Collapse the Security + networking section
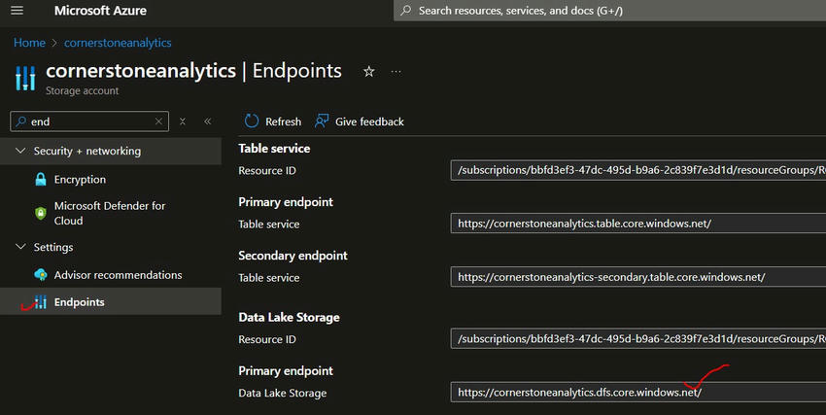This screenshot has width=826, height=415. pos(21,152)
